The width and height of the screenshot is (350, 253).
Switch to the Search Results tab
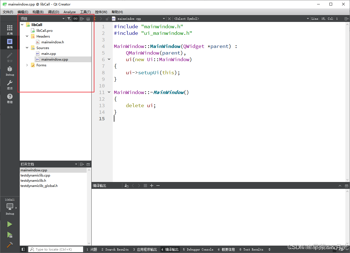tap(115, 249)
